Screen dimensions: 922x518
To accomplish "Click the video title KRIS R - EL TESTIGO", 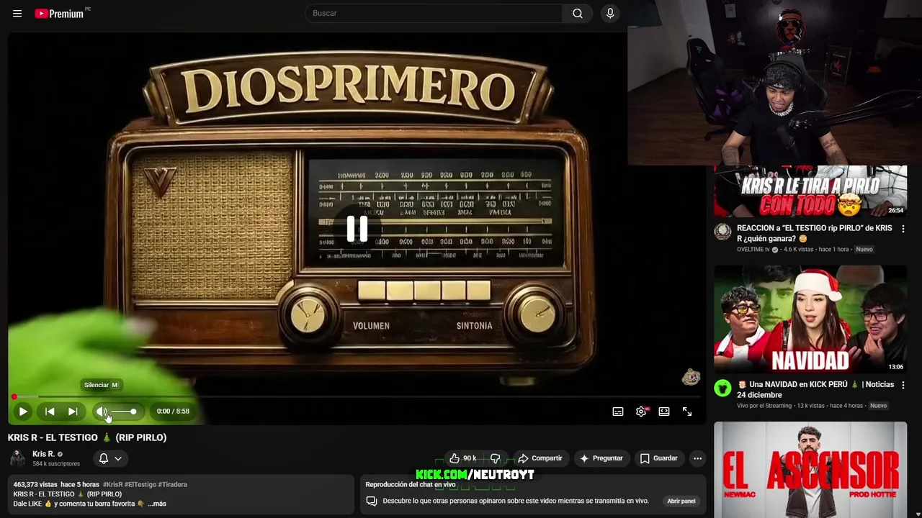I will pyautogui.click(x=87, y=437).
